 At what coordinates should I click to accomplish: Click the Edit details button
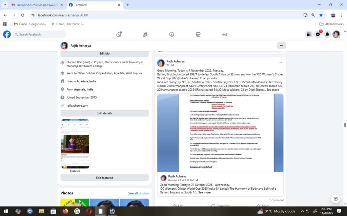[104, 113]
